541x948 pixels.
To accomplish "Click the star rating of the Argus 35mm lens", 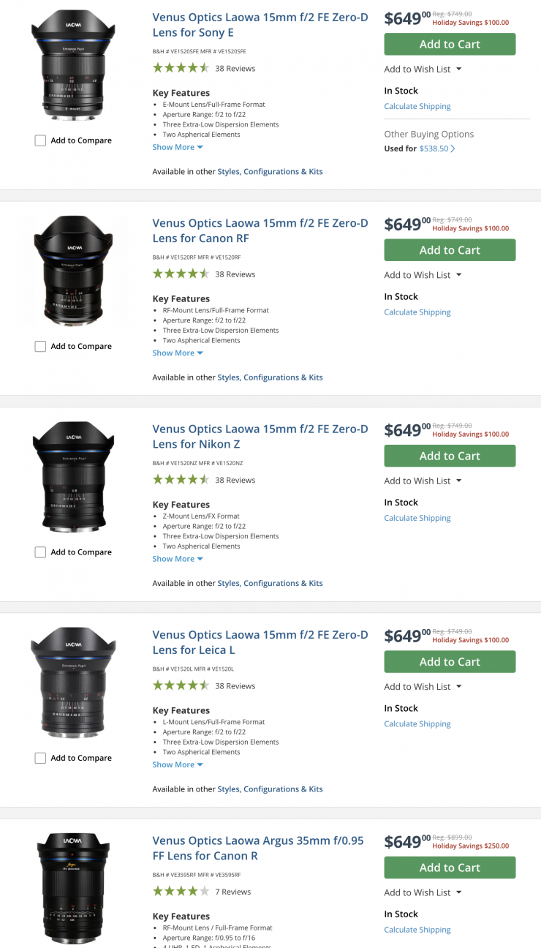I will coord(181,892).
